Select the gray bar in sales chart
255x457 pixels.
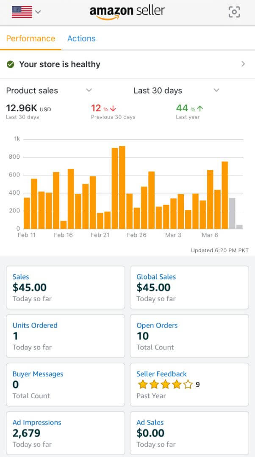[232, 213]
